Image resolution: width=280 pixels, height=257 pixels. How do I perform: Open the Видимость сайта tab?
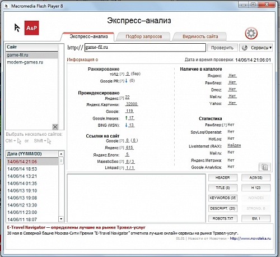[200, 36]
